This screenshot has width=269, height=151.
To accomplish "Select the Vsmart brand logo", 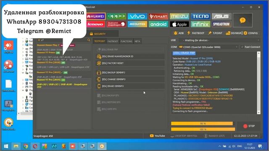I will click(x=158, y=16).
